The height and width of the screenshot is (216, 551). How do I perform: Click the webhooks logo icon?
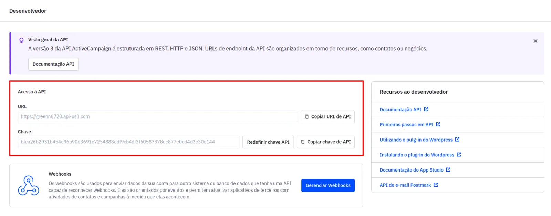29,186
